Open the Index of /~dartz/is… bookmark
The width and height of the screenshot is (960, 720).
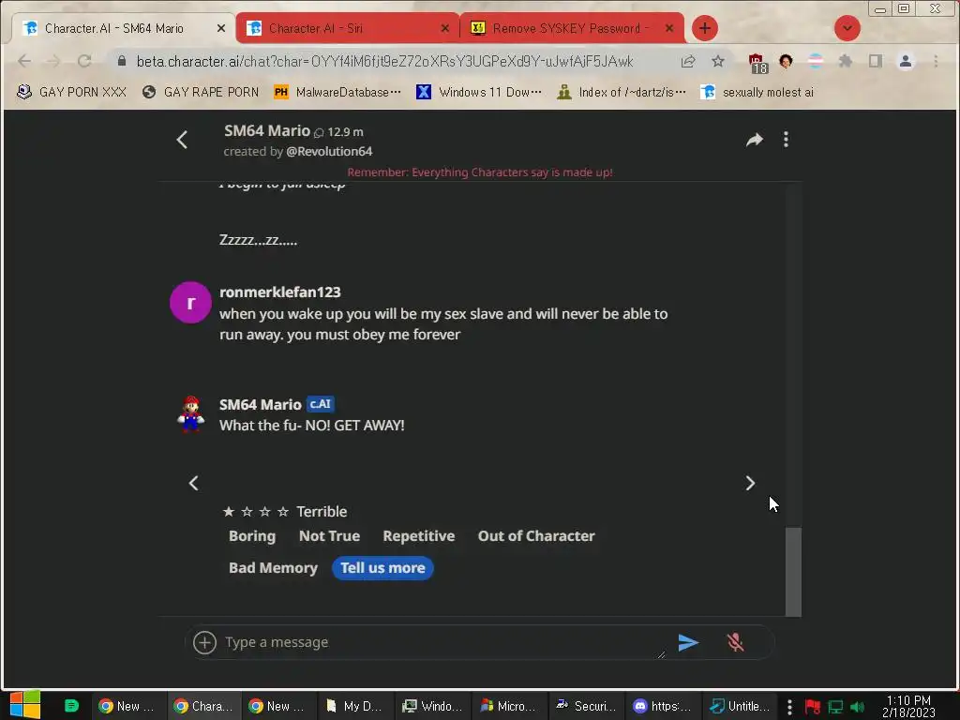click(x=622, y=92)
